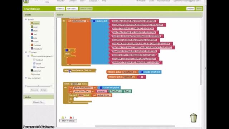Viewport: 229px width, 129px height.
Task: Expand the Any component section
Action: click(26, 78)
